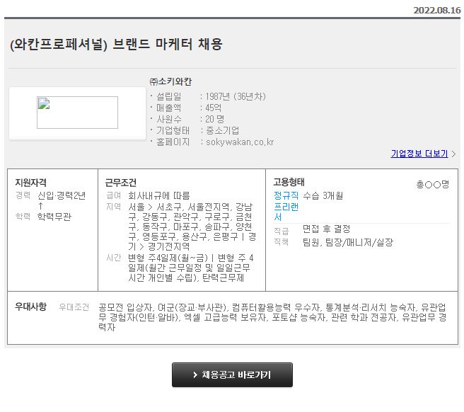
Task: Click the 우대조건 label
Action: click(x=74, y=307)
